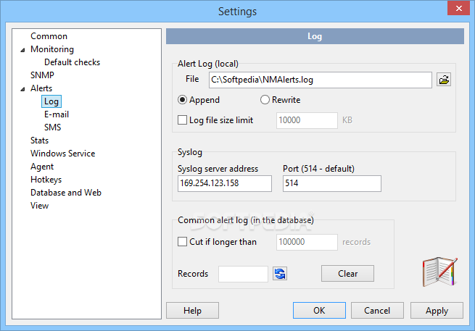Browse for alert log file with folder icon
The image size is (475, 331).
tap(444, 80)
